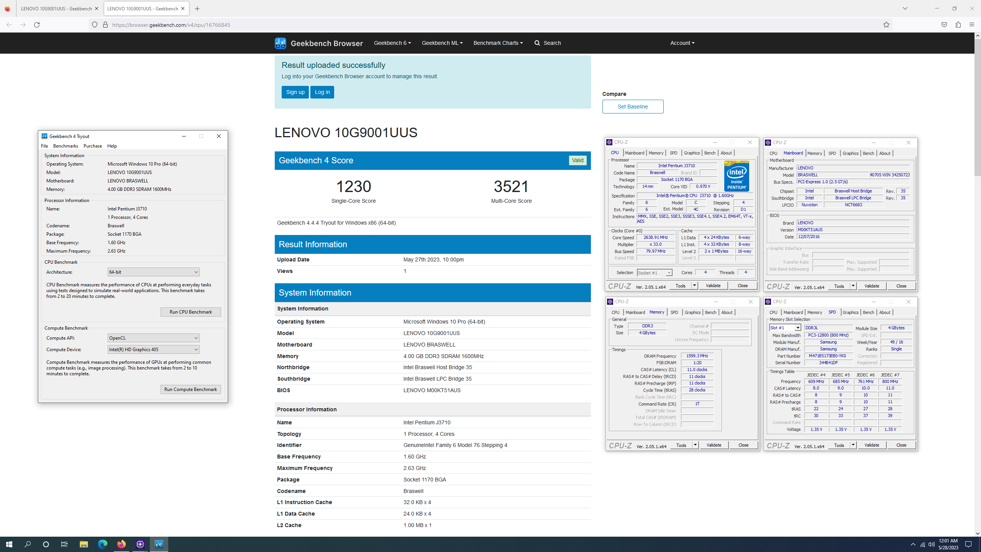The height and width of the screenshot is (552, 981).
Task: Click the Save to Pocket icon
Action: [944, 25]
